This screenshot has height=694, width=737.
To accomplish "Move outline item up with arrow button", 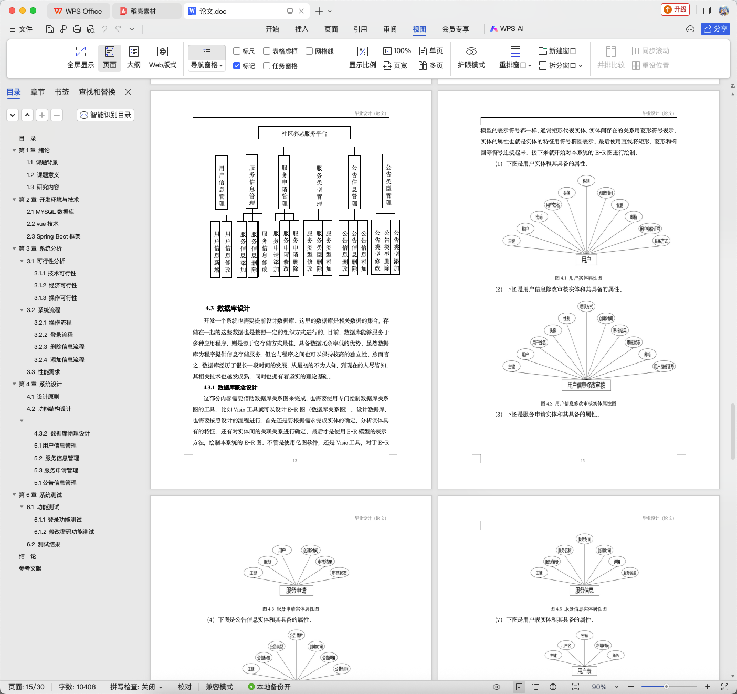I will (27, 115).
